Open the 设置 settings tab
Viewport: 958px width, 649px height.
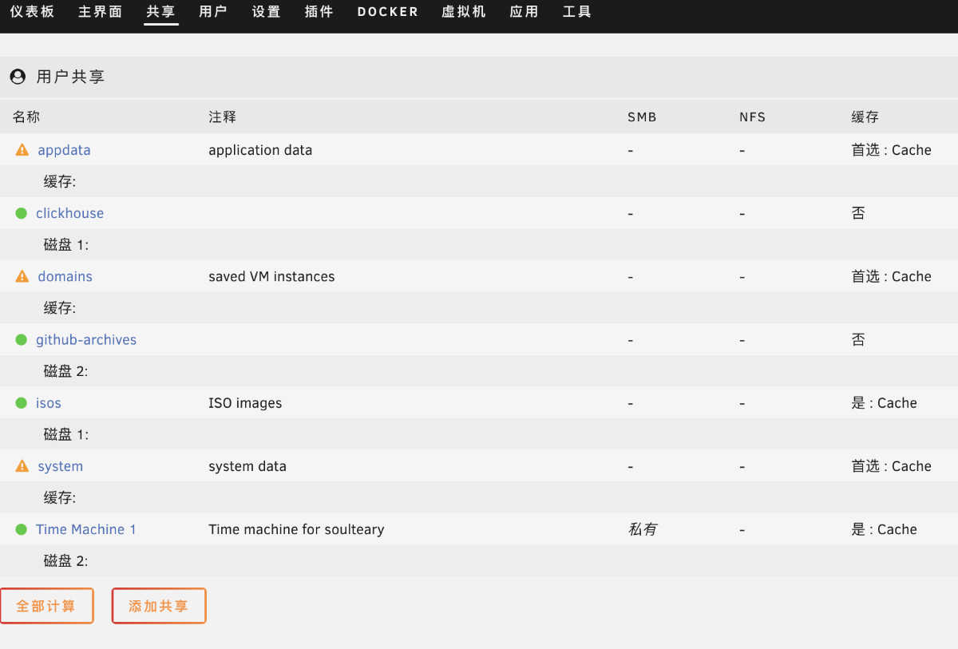266,12
